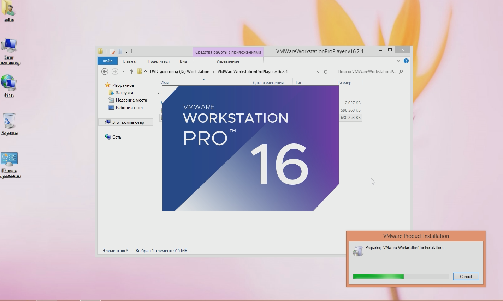503x301 pixels.
Task: Select Этот компьютер in navigation pane
Action: point(126,122)
